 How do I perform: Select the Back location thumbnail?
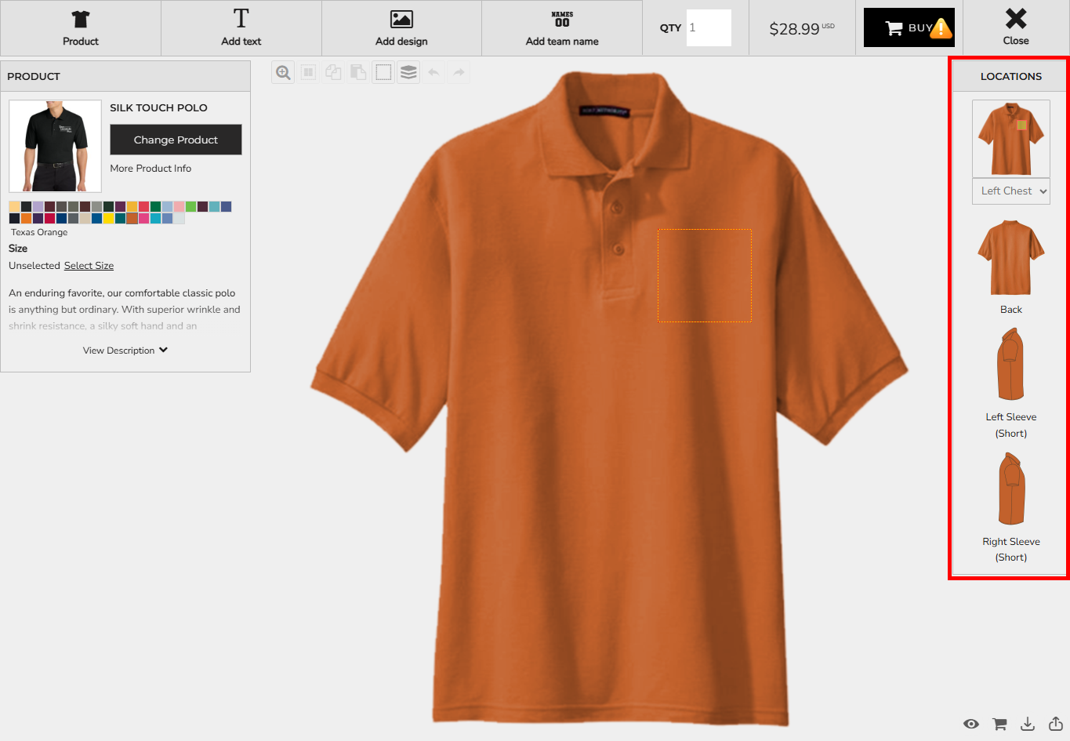click(1010, 259)
